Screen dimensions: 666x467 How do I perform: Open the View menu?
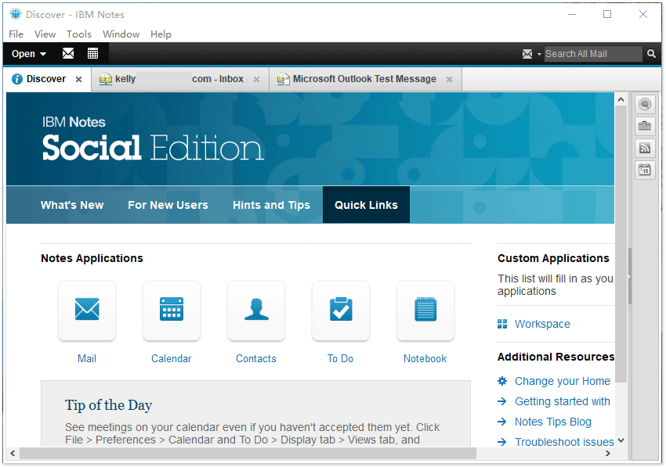point(45,34)
